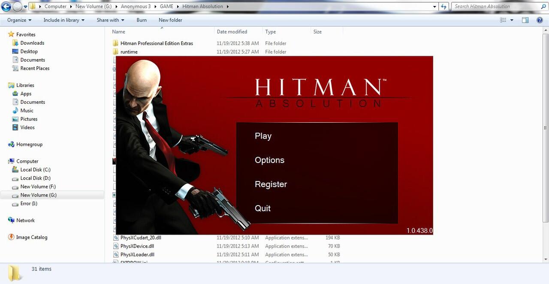Select the runtime folder

coord(129,52)
